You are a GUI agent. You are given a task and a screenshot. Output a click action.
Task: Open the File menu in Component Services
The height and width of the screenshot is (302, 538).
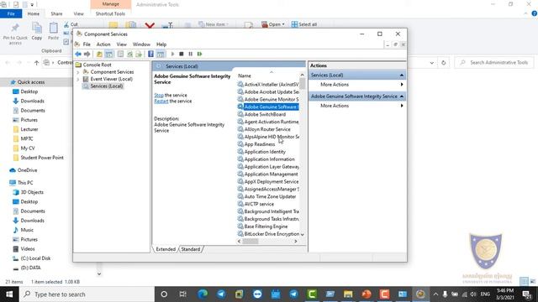coord(87,44)
